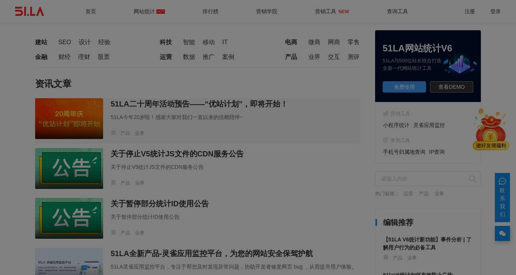Screen dimensions: 516x275
Task: Click the WeChat floating button
Action: pos(502,233)
